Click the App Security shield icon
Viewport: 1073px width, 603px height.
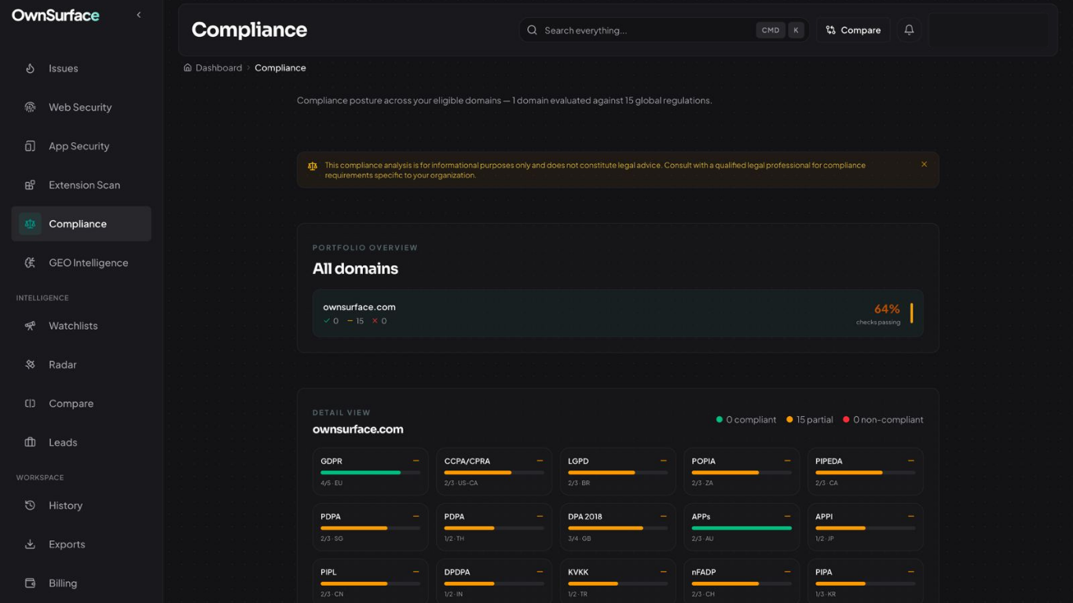tap(30, 146)
